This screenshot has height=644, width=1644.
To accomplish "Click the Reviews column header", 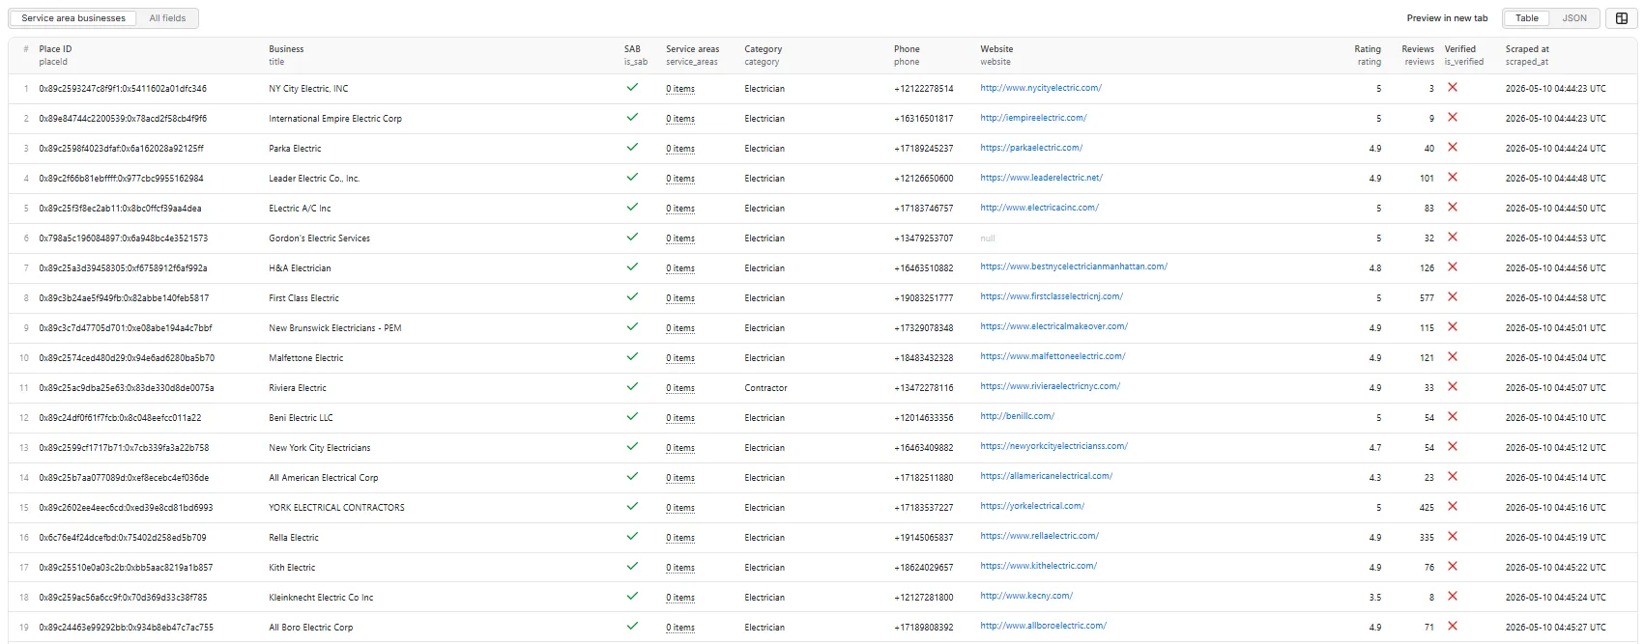I will [x=1418, y=55].
